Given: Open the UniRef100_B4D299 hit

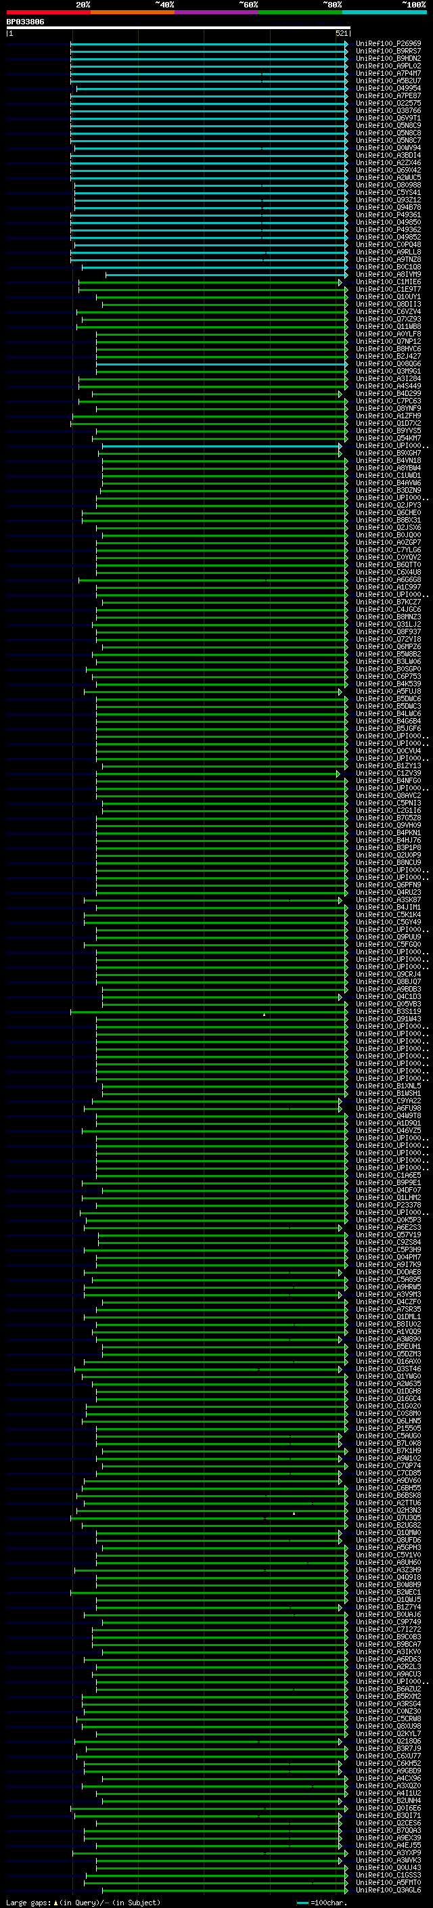Looking at the screenshot, I should [x=388, y=393].
